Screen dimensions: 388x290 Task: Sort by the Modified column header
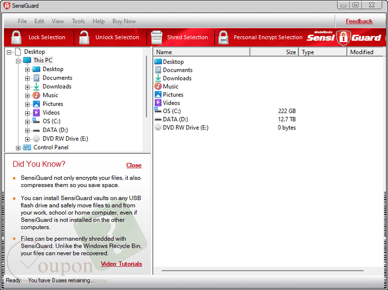(365, 52)
